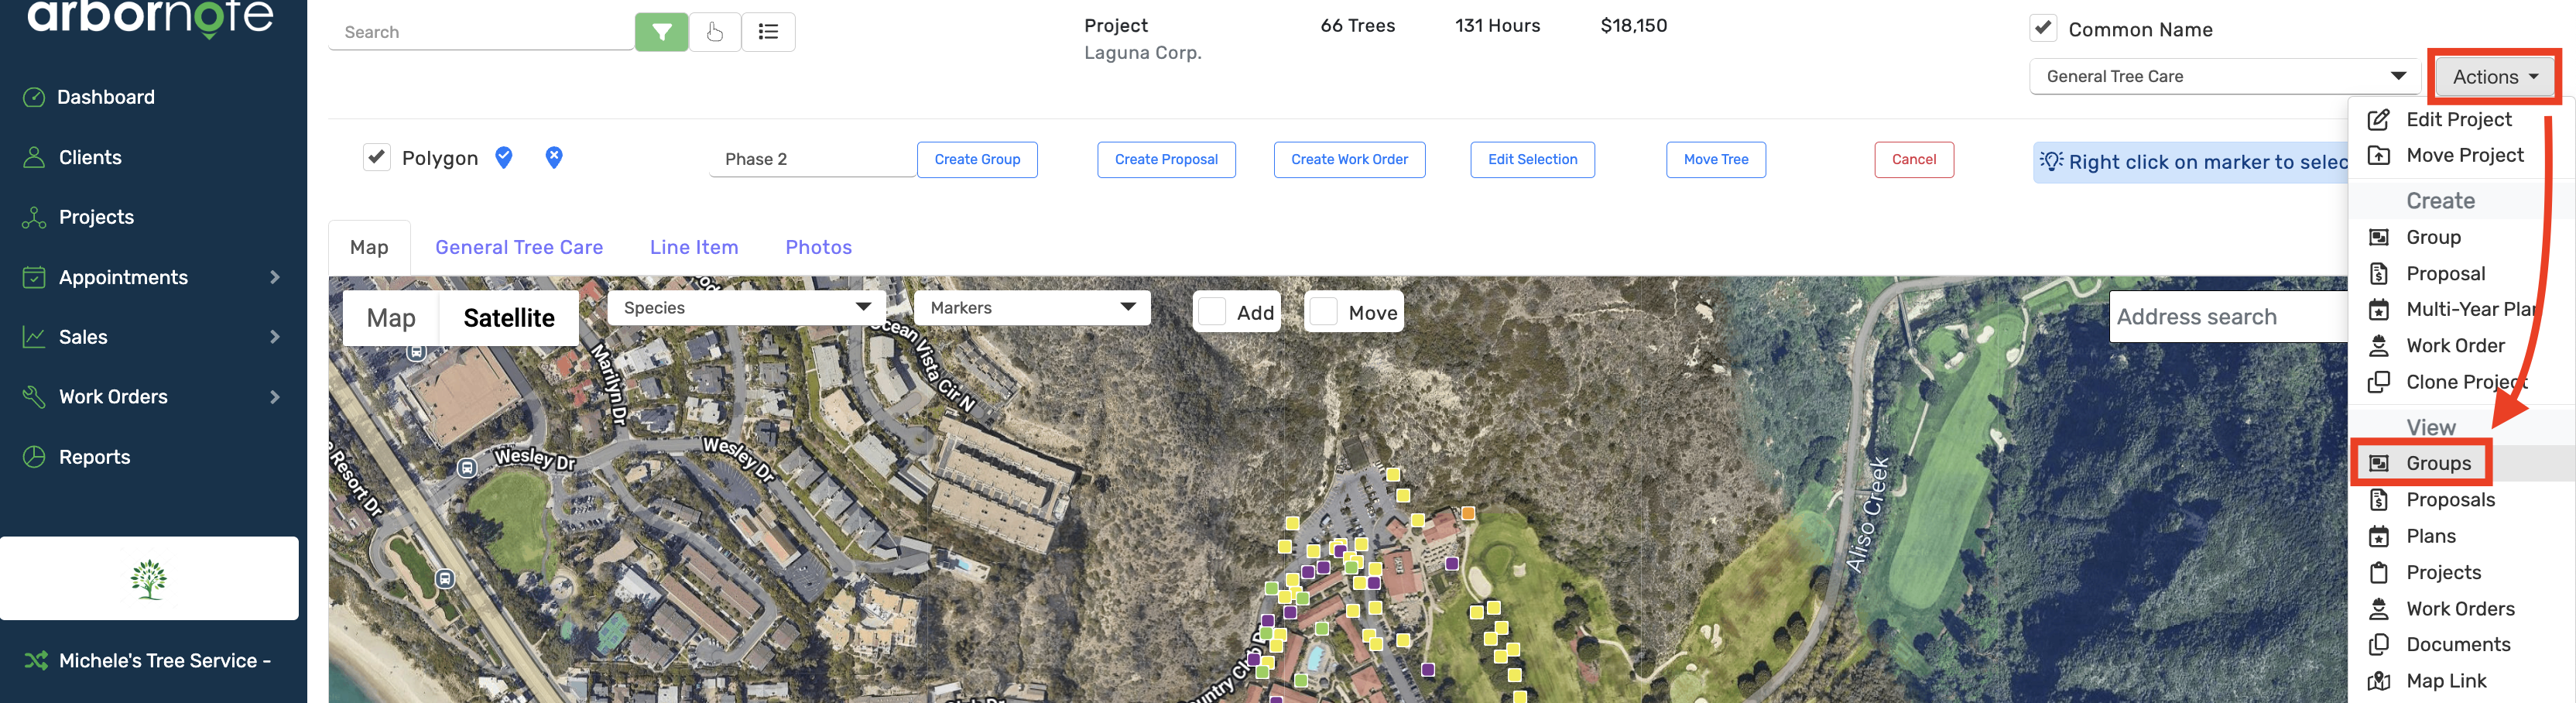Click the Edit Project pencil icon
Screen dimensions: 2576x703
tap(2379, 120)
